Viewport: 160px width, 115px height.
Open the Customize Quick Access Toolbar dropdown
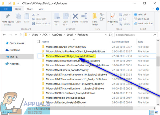(18, 3)
